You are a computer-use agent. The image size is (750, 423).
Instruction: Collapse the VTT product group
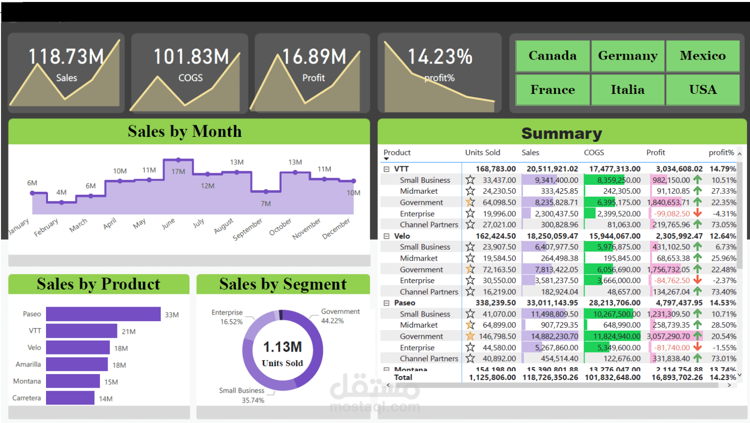(386, 169)
